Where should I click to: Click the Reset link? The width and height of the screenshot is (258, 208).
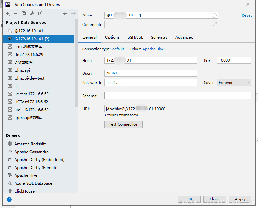tap(247, 15)
